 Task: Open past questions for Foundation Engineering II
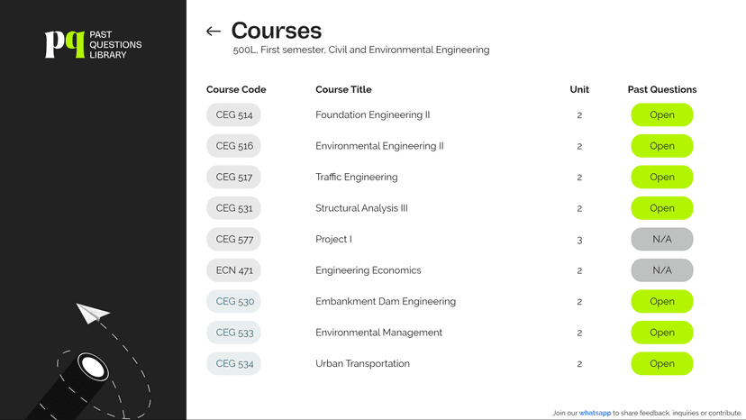click(662, 114)
